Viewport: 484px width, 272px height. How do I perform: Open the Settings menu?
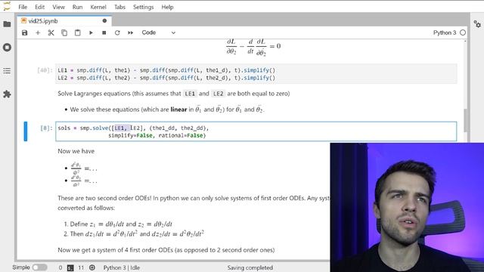coord(143,7)
